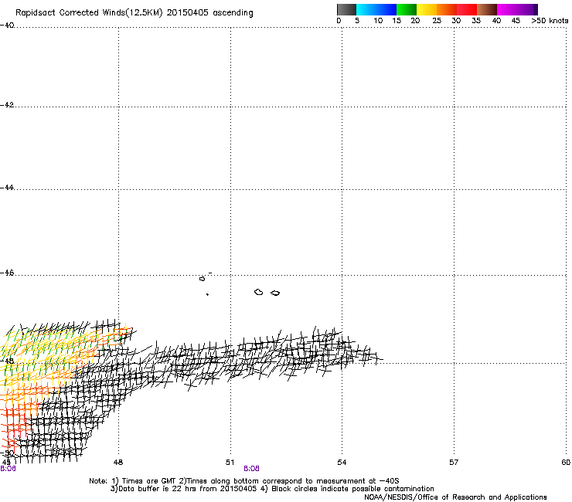Select the red 30-35 knots legend band
572x502 pixels.
(467, 9)
